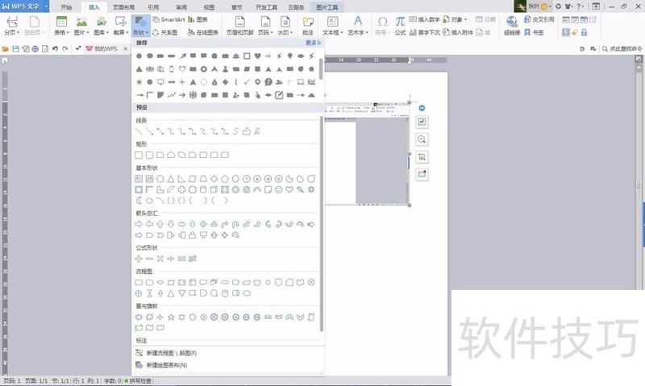Pick the double-arrow line shape
This screenshot has height=386, width=645.
[x=160, y=131]
